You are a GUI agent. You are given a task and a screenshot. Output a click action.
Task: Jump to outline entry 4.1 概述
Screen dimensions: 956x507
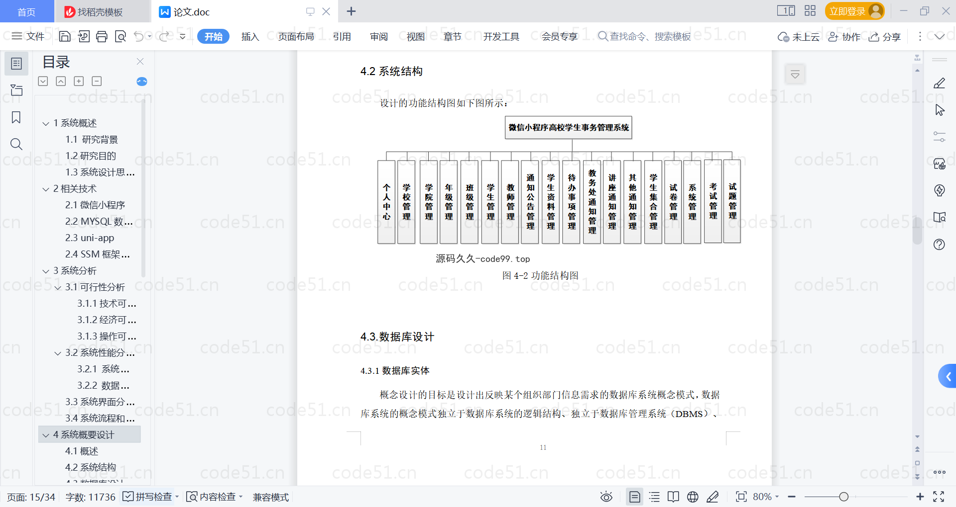82,451
